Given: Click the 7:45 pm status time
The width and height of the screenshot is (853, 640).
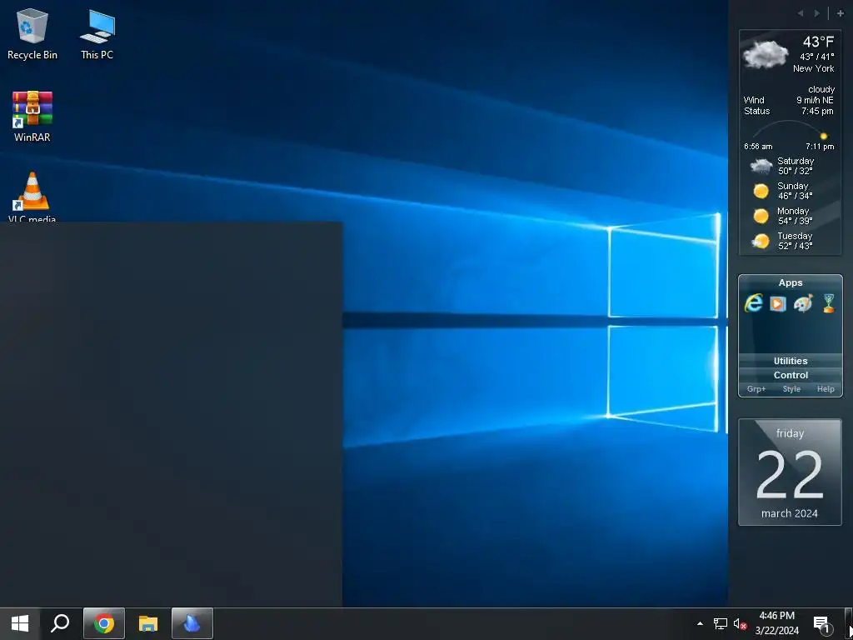Looking at the screenshot, I should pos(817,111).
